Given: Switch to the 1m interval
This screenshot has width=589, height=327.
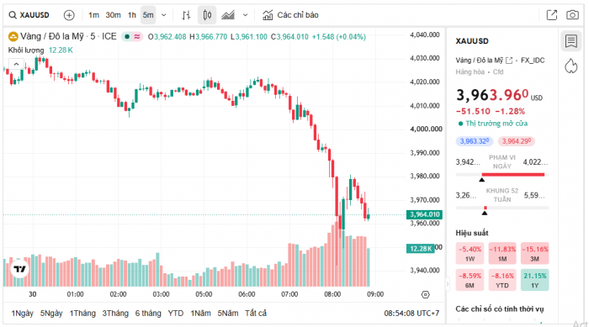Looking at the screenshot, I should 93,15.
